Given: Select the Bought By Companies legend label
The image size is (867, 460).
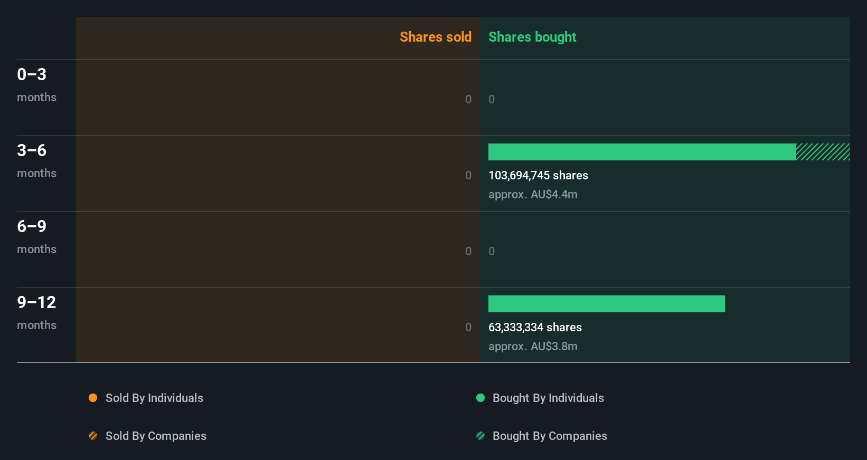Looking at the screenshot, I should pyautogui.click(x=550, y=436).
